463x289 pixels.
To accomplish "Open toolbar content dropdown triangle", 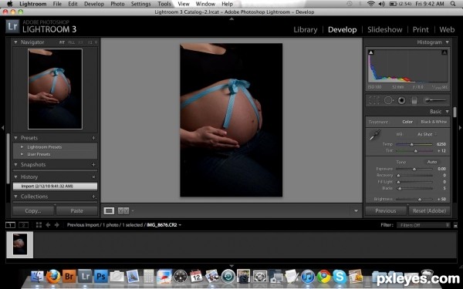I will click(x=356, y=211).
